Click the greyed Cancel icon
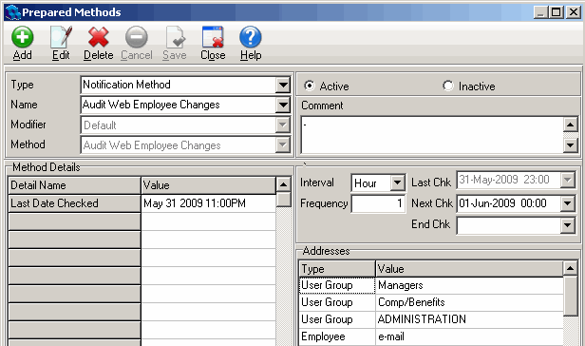The image size is (585, 346). tap(136, 37)
